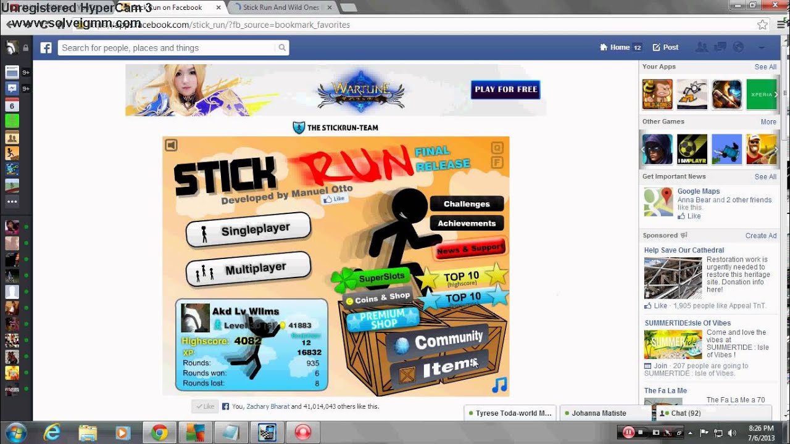Open Coins & Shop

pos(377,298)
